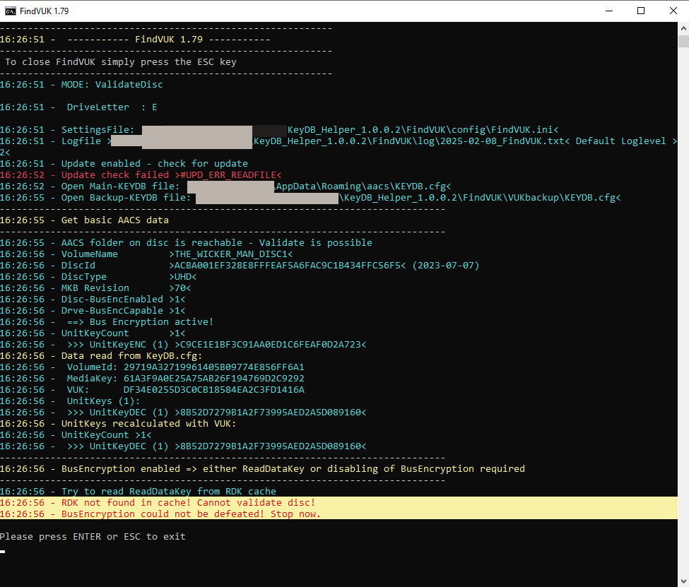
Task: Click the scrollbar down arrow
Action: click(x=683, y=581)
